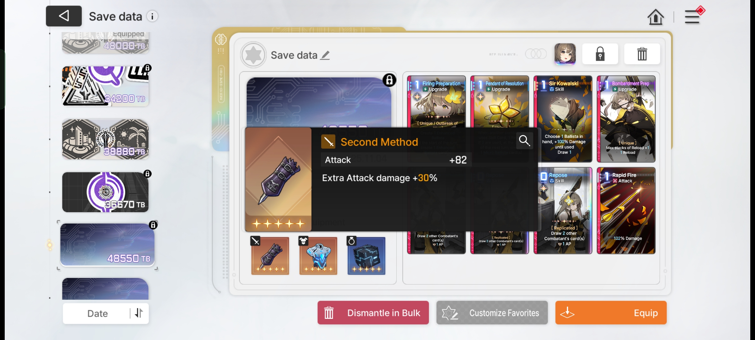
Task: Open the Save data info icon
Action: [153, 16]
